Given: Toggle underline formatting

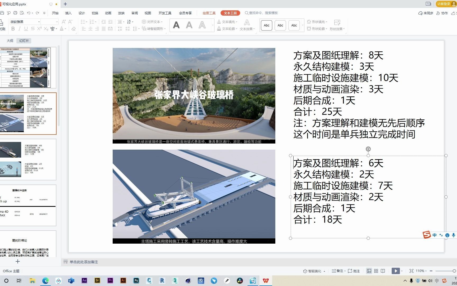Looking at the screenshot, I should 26,29.
